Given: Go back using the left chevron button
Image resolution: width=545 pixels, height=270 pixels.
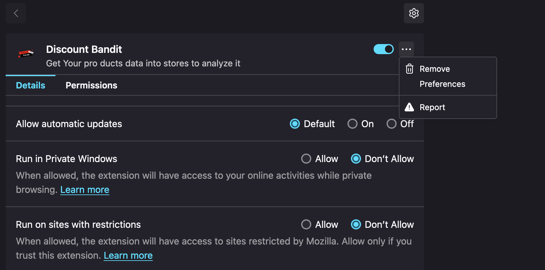Looking at the screenshot, I should tap(16, 13).
